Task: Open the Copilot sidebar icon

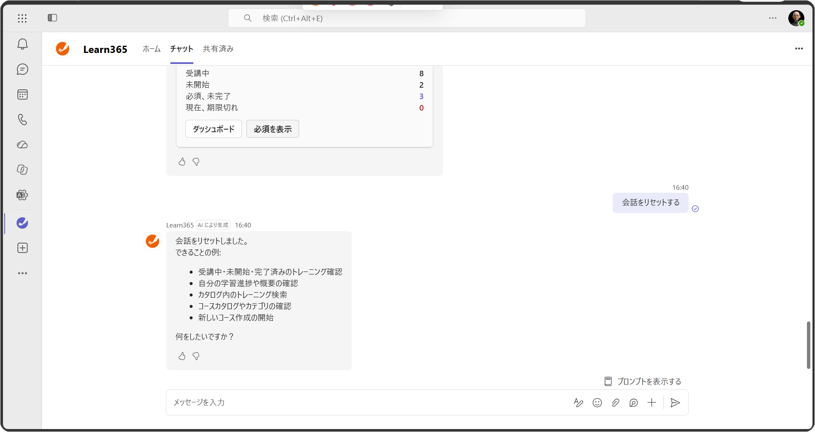Action: pos(22,170)
